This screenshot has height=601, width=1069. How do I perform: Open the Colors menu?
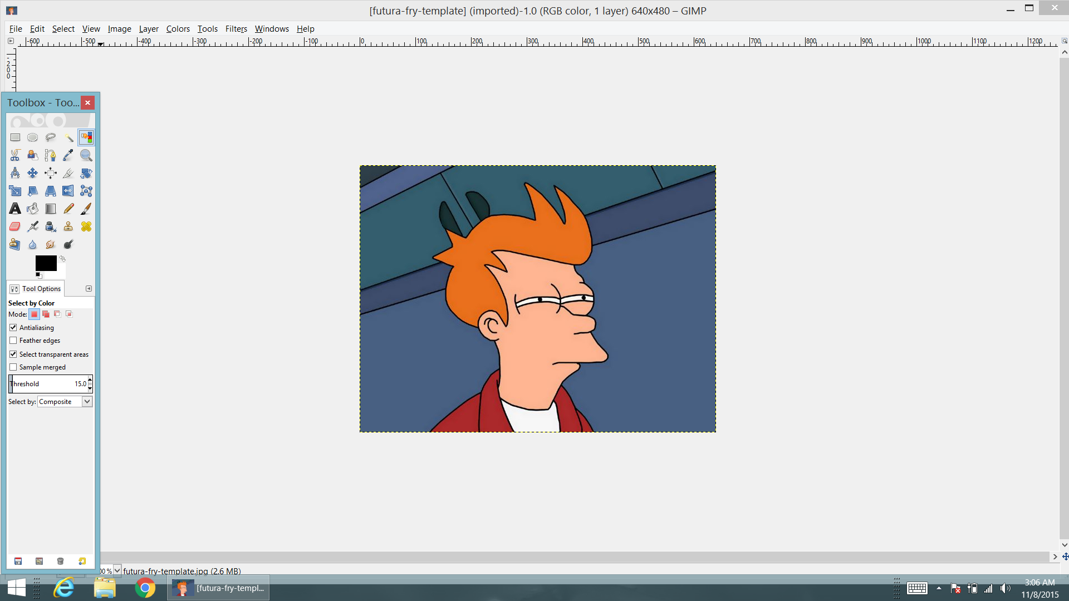click(x=178, y=29)
